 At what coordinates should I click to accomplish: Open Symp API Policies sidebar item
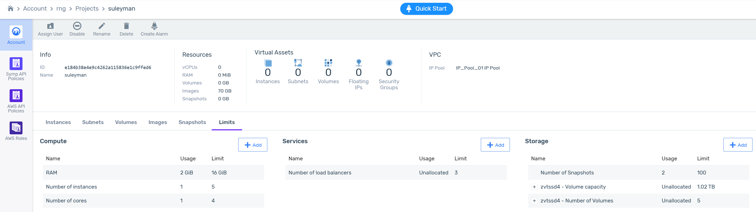tap(16, 69)
